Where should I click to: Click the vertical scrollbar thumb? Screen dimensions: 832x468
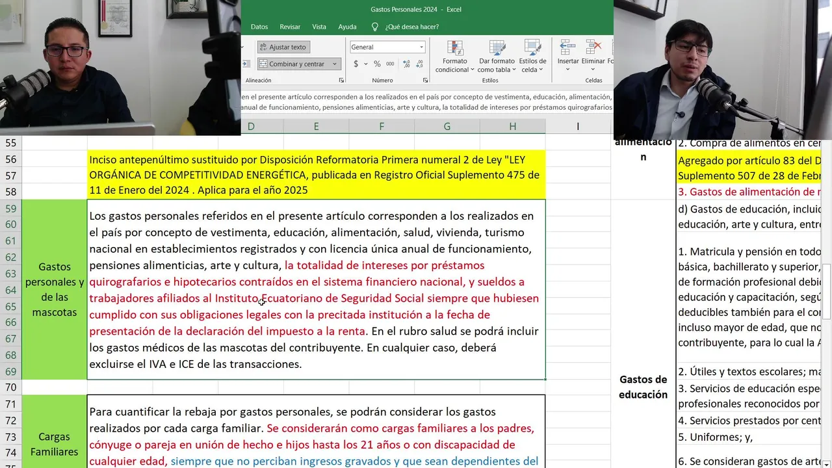pos(827,290)
